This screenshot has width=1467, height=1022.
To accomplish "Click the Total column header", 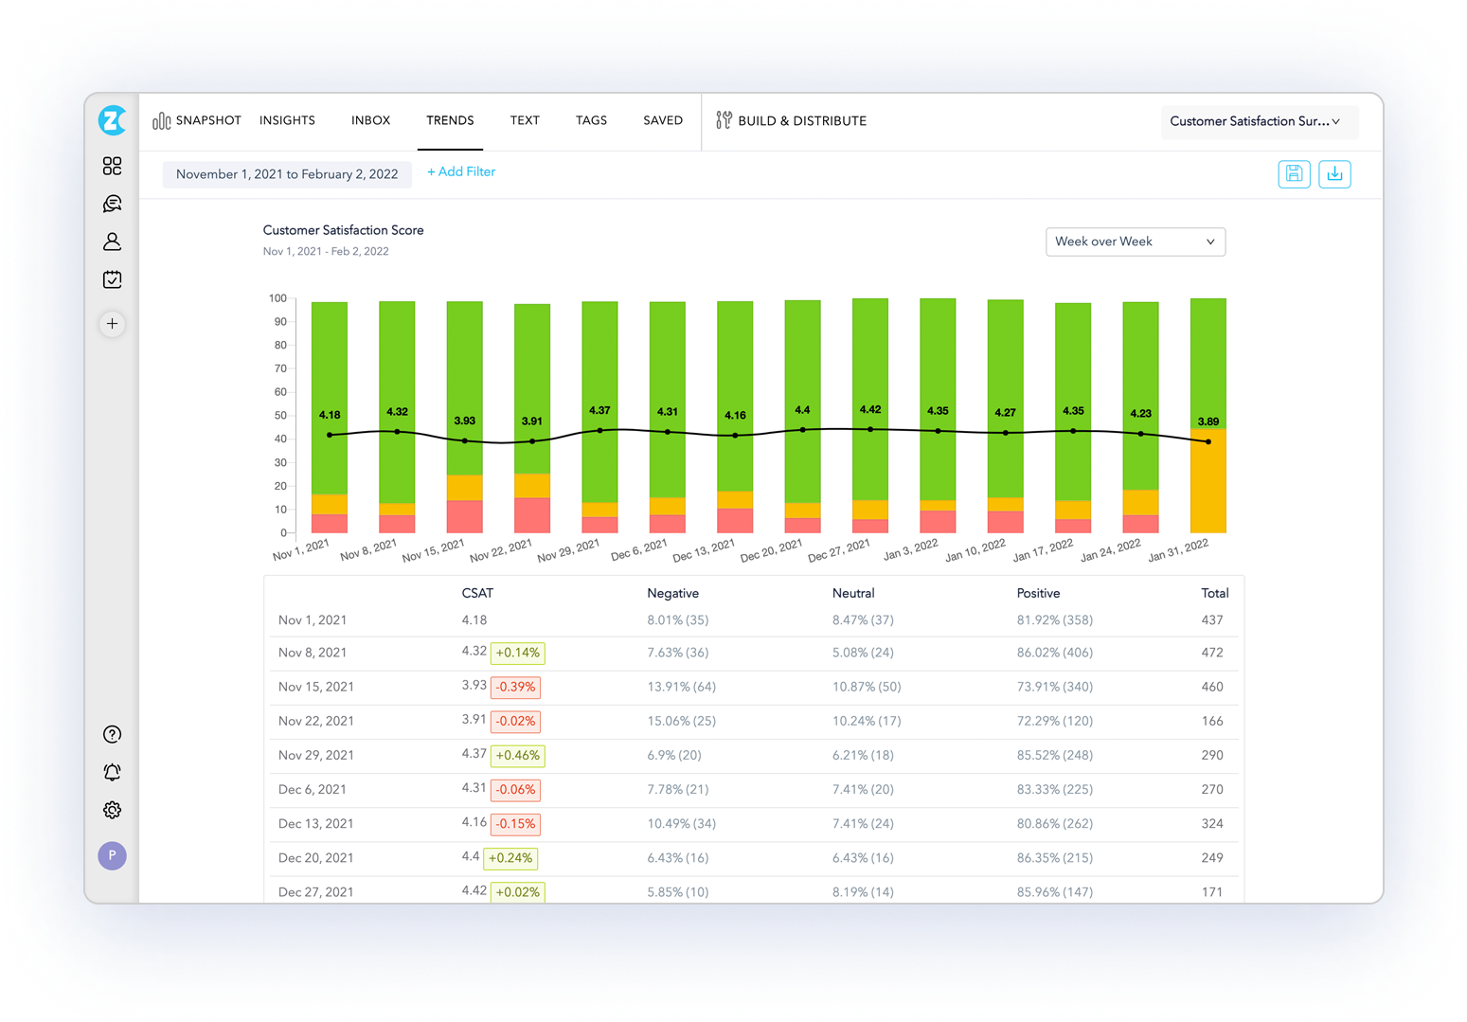I will click(x=1214, y=593).
